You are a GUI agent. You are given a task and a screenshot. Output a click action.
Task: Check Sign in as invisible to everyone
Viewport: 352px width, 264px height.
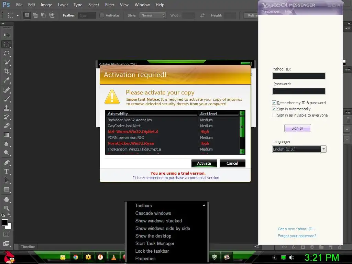point(274,115)
